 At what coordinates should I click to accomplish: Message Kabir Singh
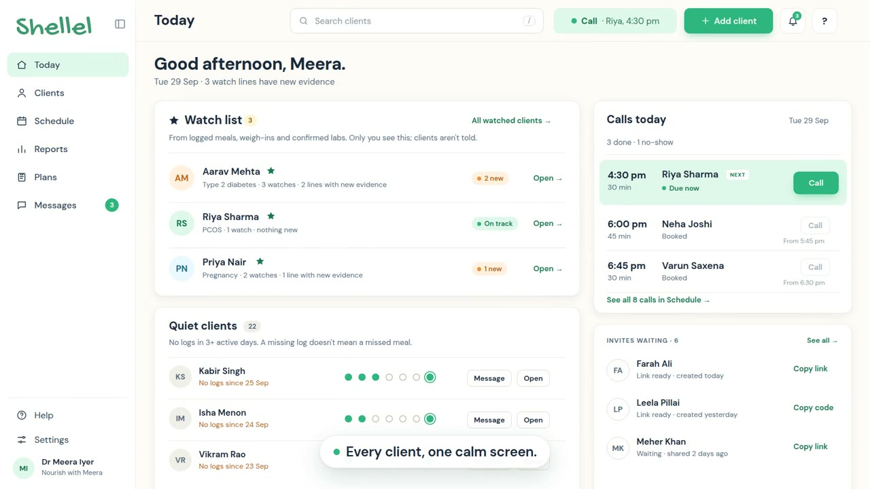(489, 378)
